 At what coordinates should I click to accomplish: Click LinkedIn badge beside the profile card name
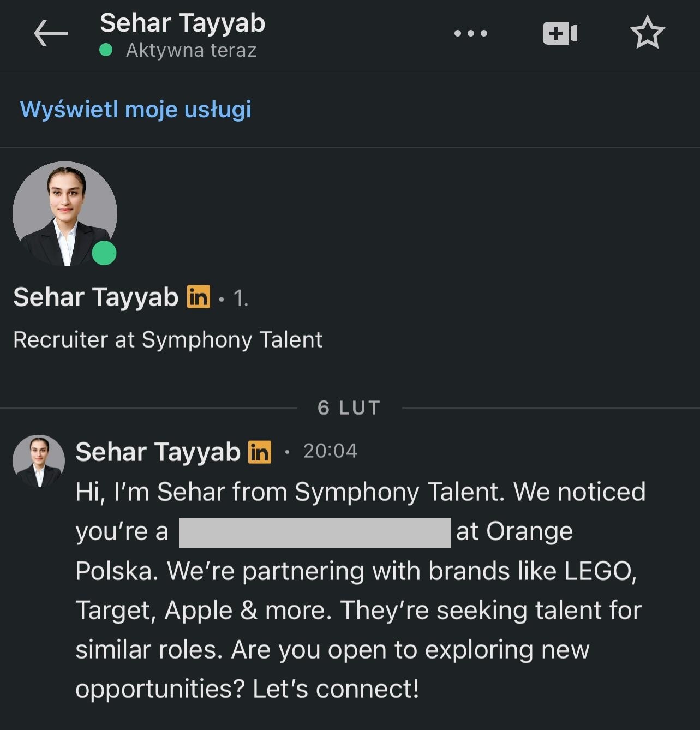point(199,297)
